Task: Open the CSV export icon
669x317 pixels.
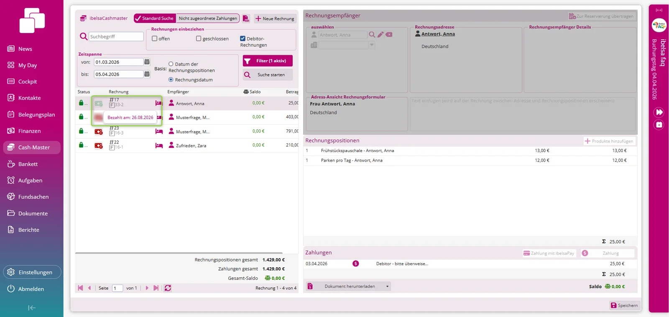Action: (246, 18)
